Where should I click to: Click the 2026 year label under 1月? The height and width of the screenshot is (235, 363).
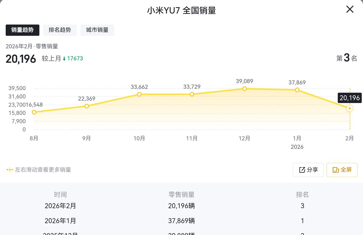(297, 147)
